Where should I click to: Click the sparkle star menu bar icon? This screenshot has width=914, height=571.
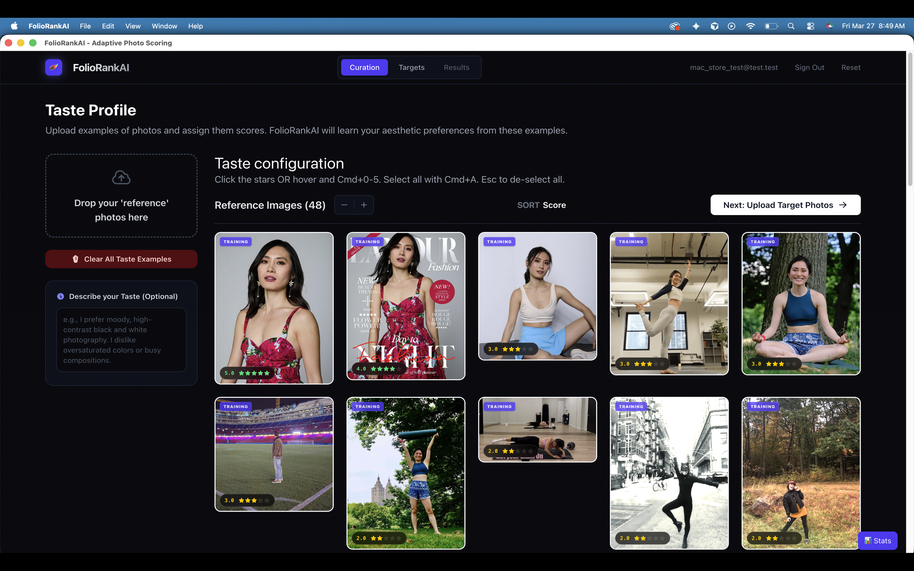tap(696, 26)
